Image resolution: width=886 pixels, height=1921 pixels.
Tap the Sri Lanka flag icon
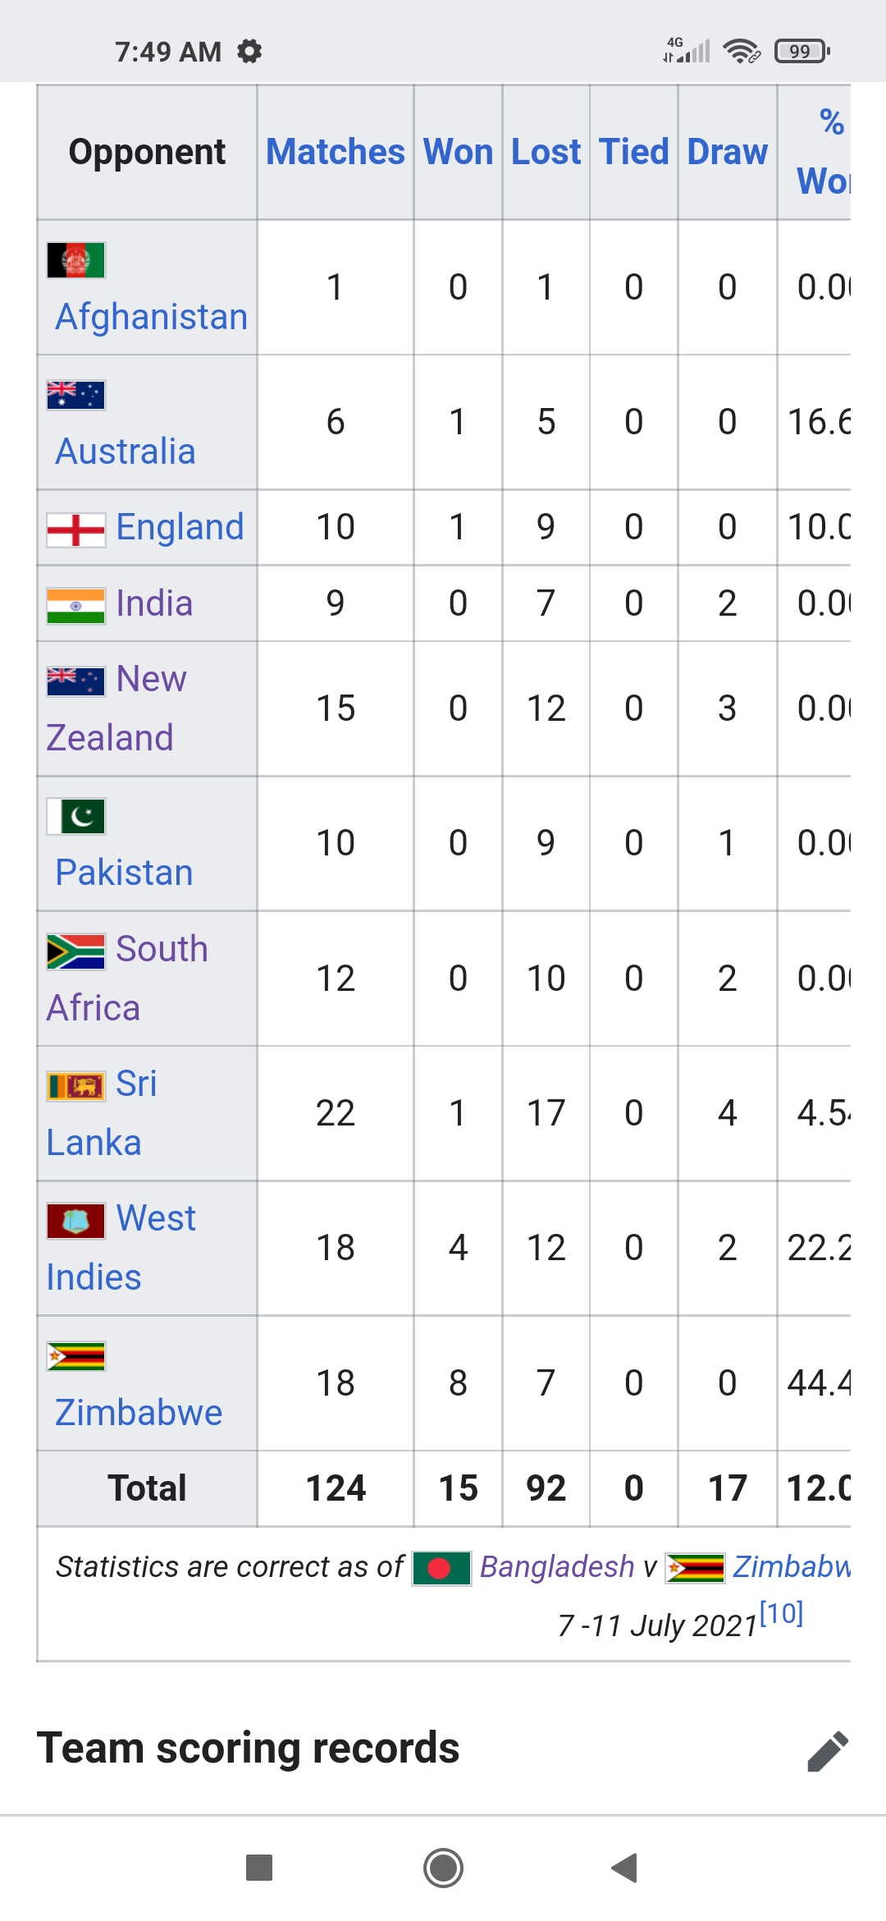(x=75, y=1086)
